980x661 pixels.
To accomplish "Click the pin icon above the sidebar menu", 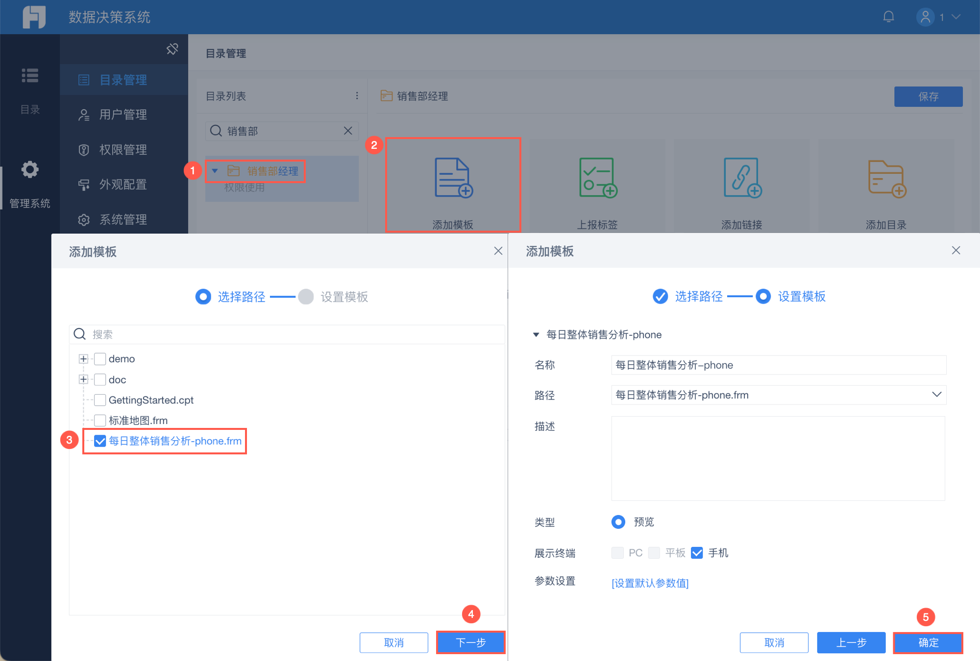I will 172,49.
